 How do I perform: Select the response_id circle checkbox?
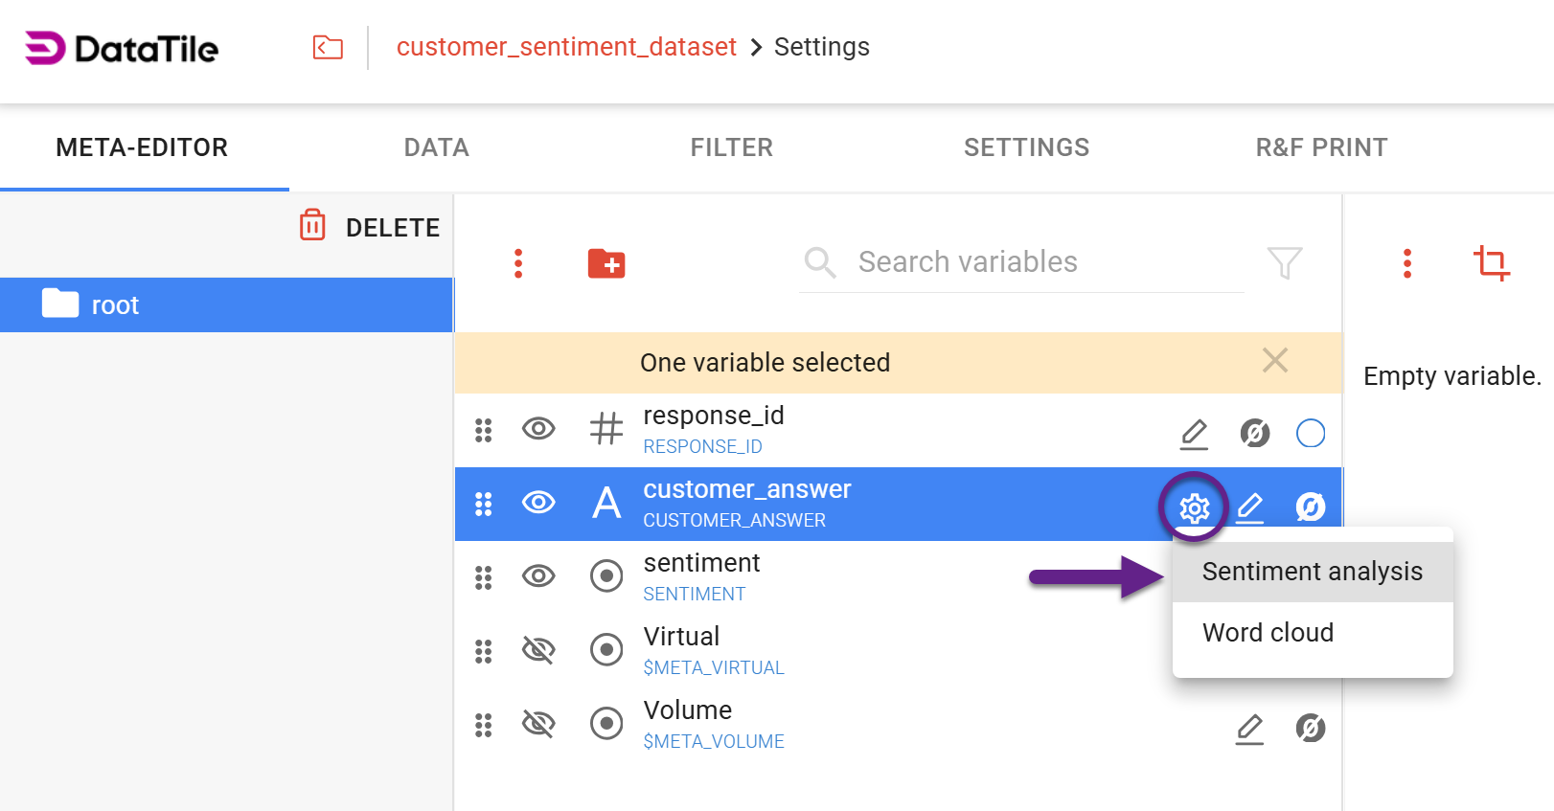tap(1310, 434)
